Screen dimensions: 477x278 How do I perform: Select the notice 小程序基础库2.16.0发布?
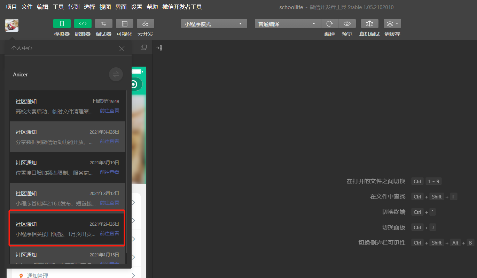(68, 198)
